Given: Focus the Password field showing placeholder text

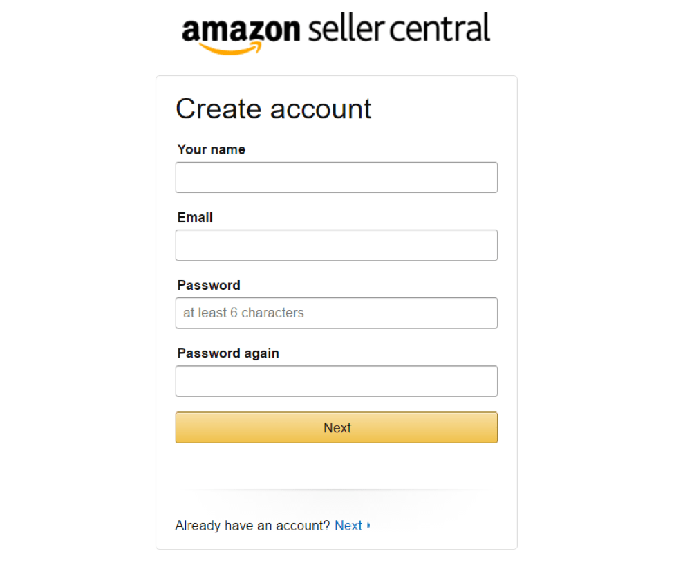Looking at the screenshot, I should coord(336,313).
